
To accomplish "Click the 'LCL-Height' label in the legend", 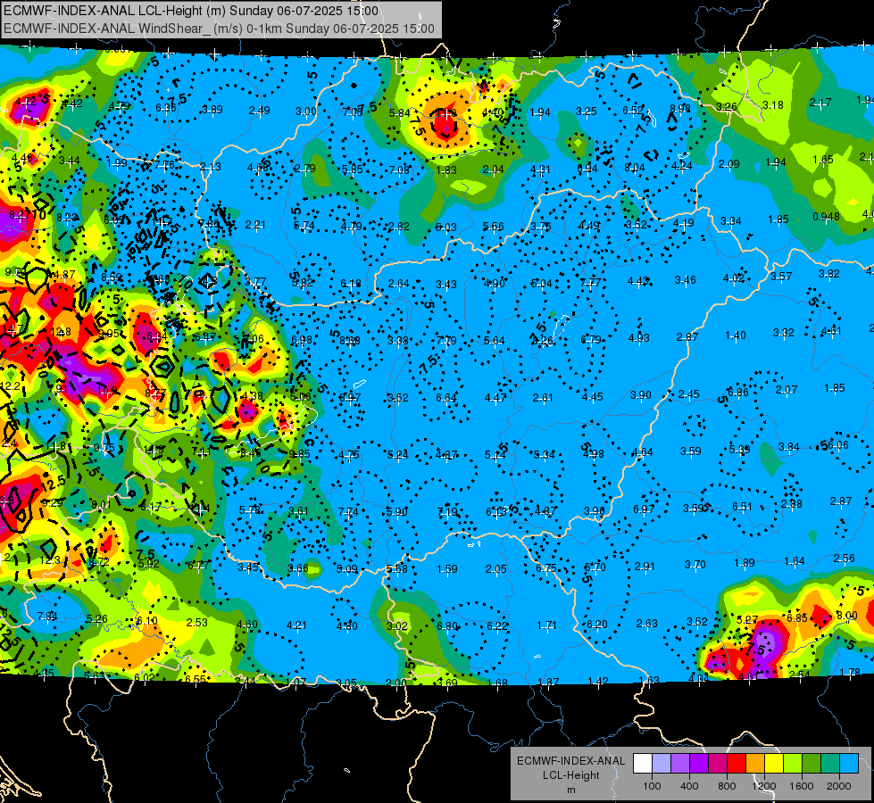I will pos(570,775).
